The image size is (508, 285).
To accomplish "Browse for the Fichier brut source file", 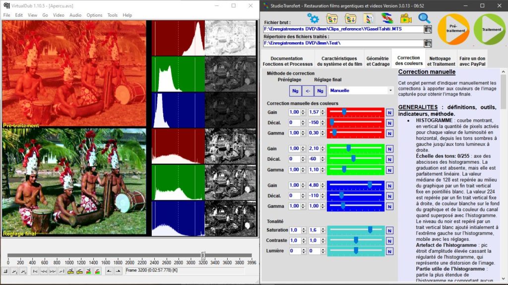I will coord(428,30).
